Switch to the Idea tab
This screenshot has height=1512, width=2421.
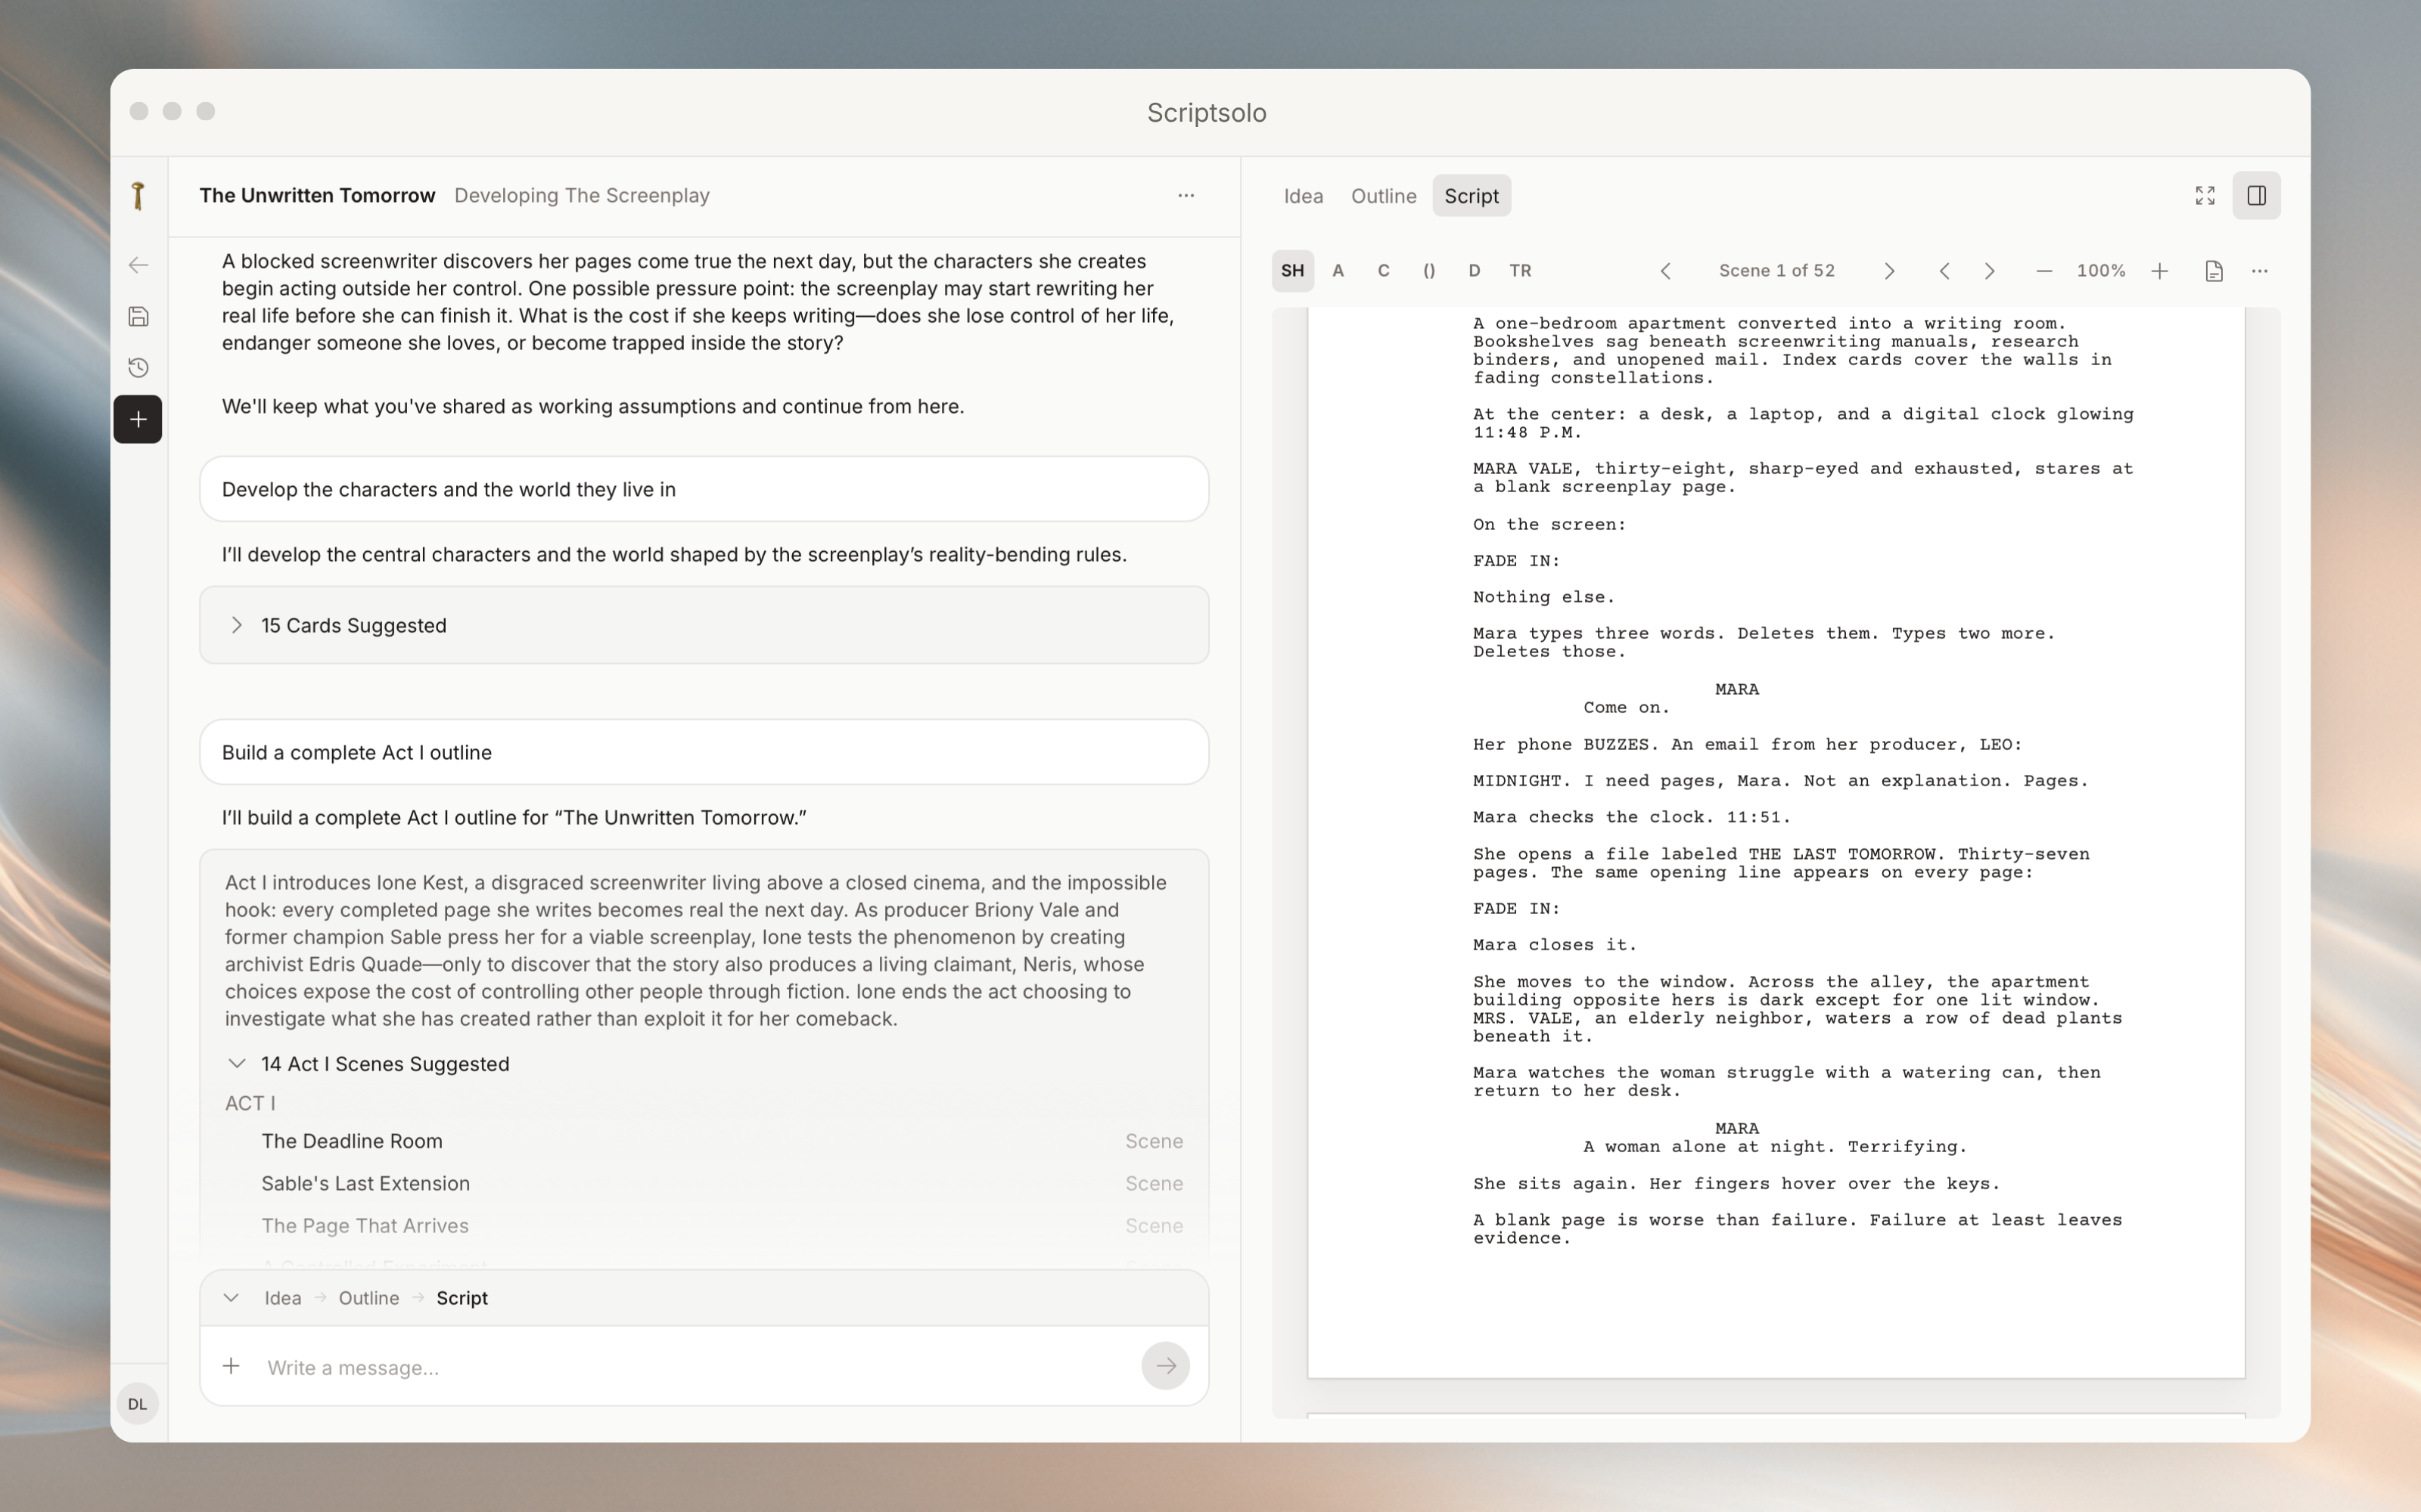coord(1303,196)
